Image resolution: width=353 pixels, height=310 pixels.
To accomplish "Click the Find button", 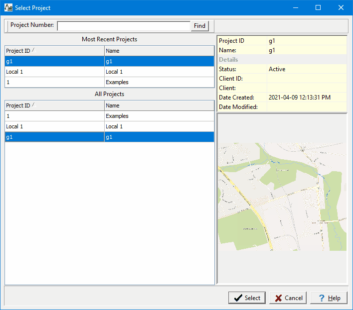I will click(199, 26).
